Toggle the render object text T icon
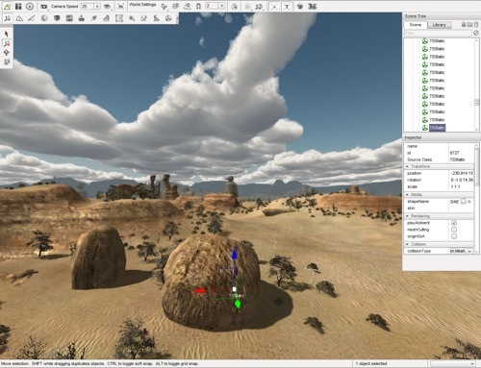Viewport: 481px width, 368px height. [287, 7]
